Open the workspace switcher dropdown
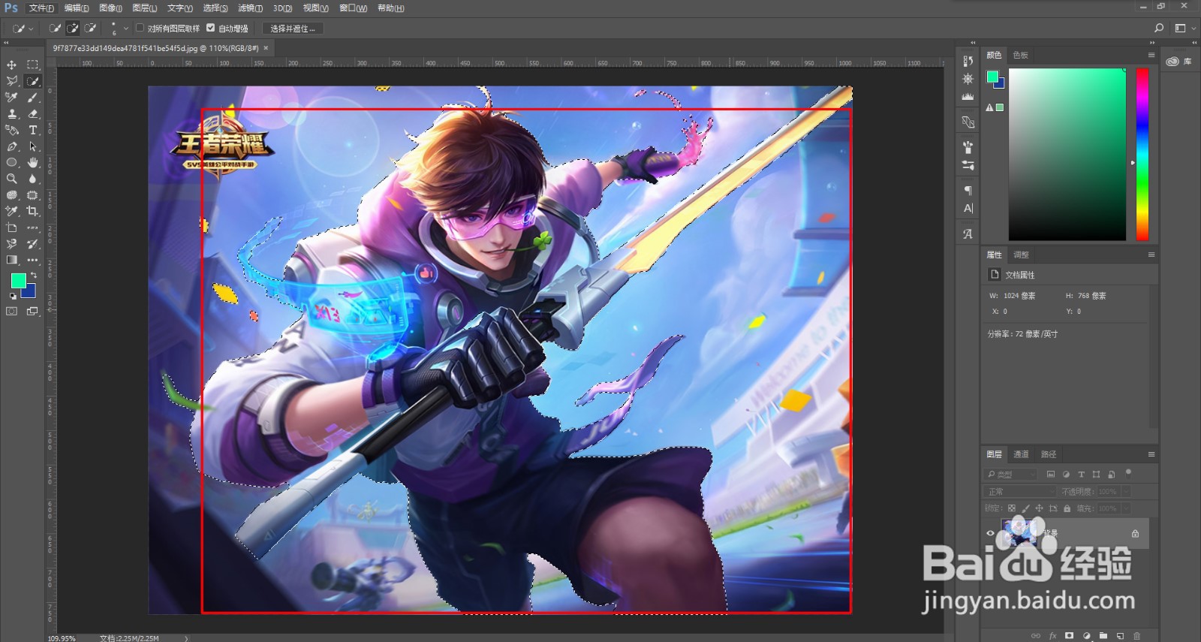1201x642 pixels. [x=1185, y=28]
